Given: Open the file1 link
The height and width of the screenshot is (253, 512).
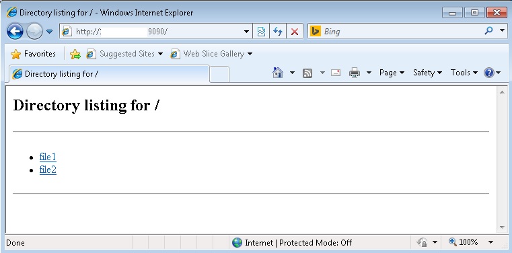Looking at the screenshot, I should [48, 157].
